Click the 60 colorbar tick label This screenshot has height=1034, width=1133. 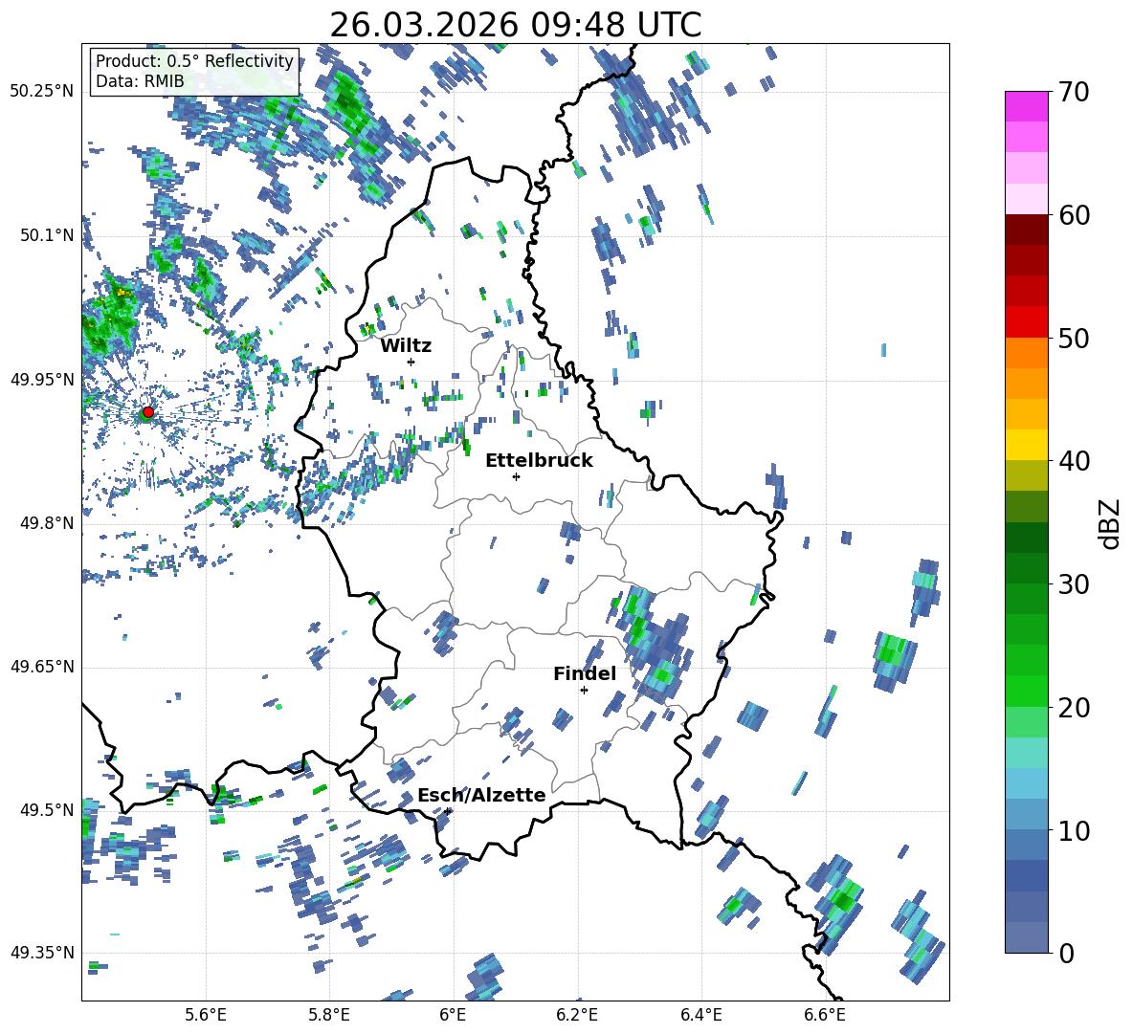coord(1073,215)
